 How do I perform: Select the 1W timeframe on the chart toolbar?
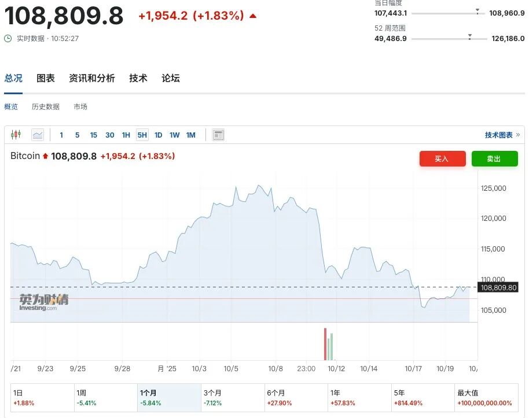(x=174, y=135)
